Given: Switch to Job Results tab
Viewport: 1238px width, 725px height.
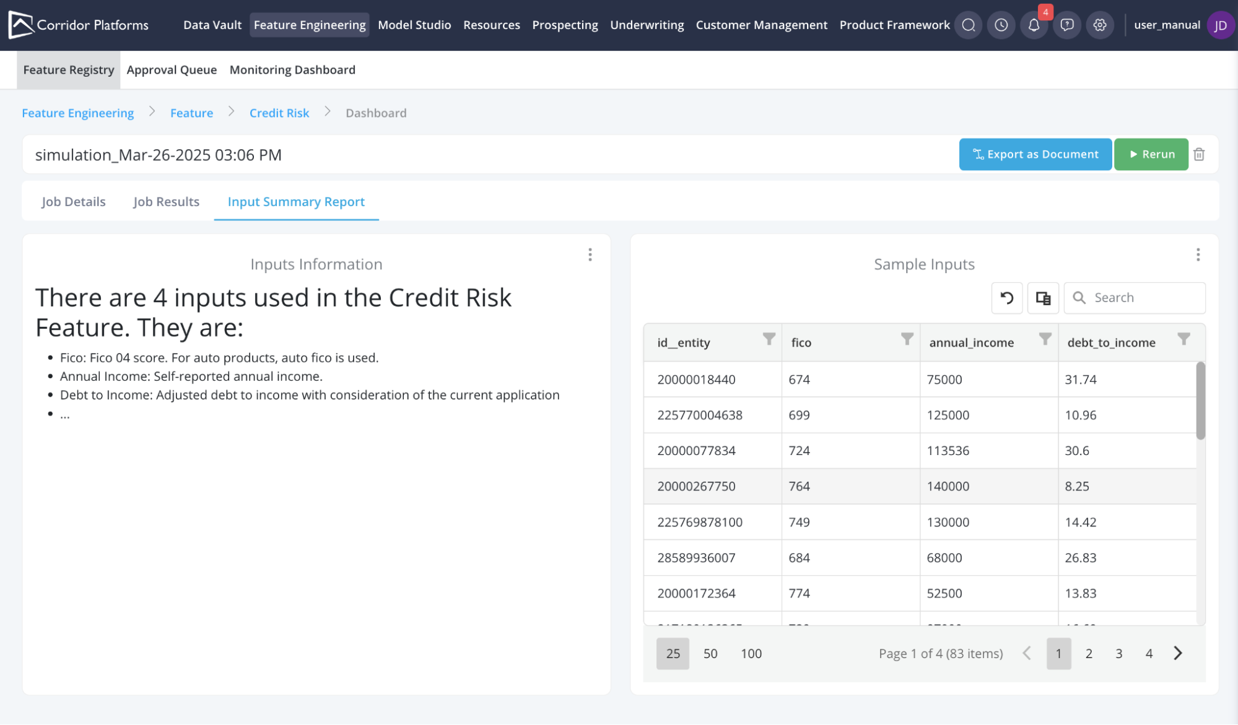Looking at the screenshot, I should [x=166, y=202].
